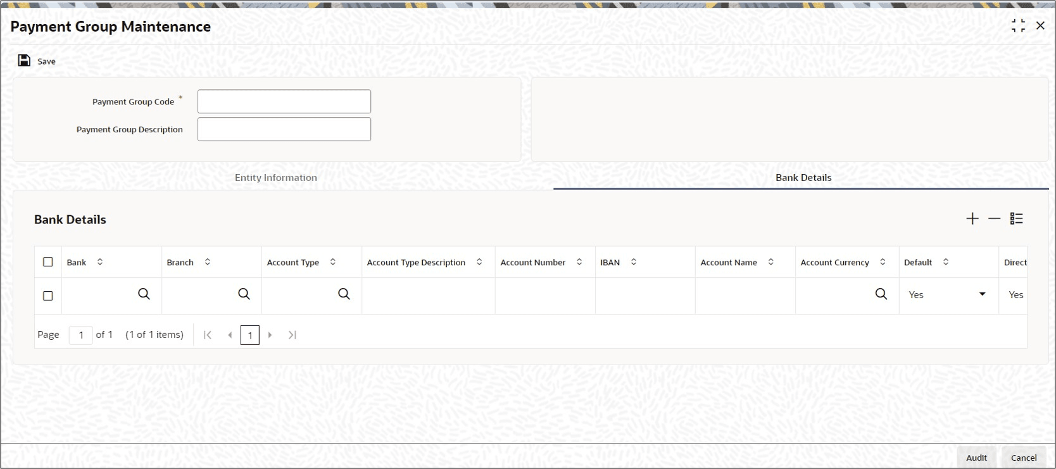Click the Page number input box

(81, 335)
